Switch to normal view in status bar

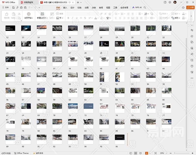[131, 153]
